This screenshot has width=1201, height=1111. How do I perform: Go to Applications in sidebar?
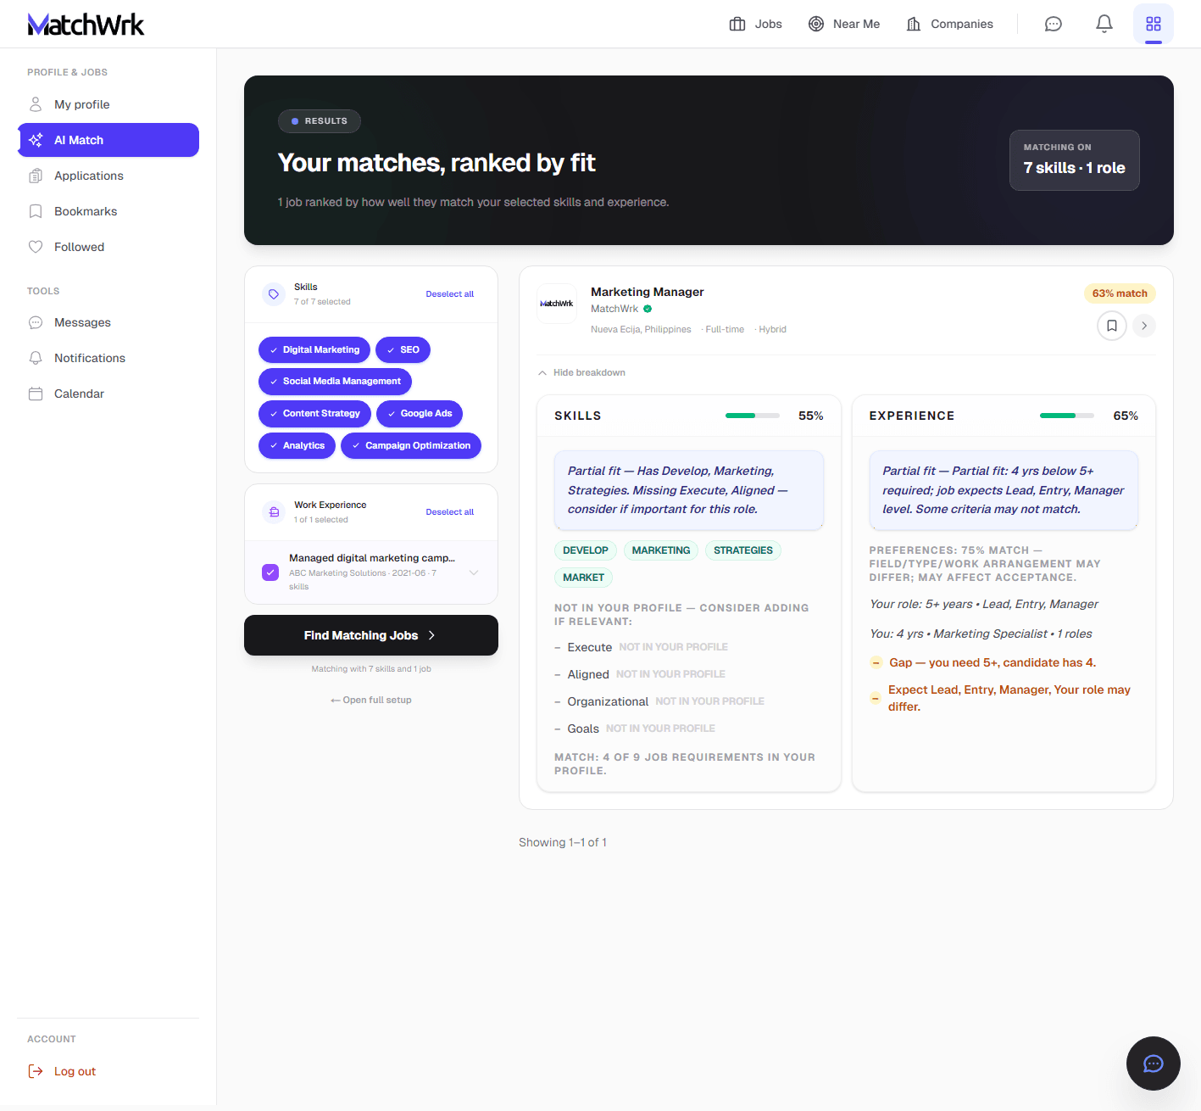click(x=88, y=176)
